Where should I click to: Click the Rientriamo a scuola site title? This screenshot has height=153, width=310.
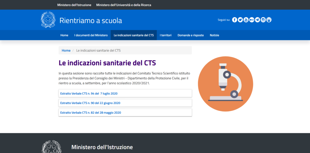[91, 21]
